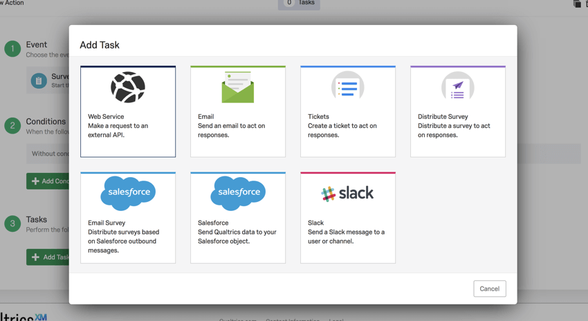Select 'Send a Slack message to a user or channel'

coord(346,237)
